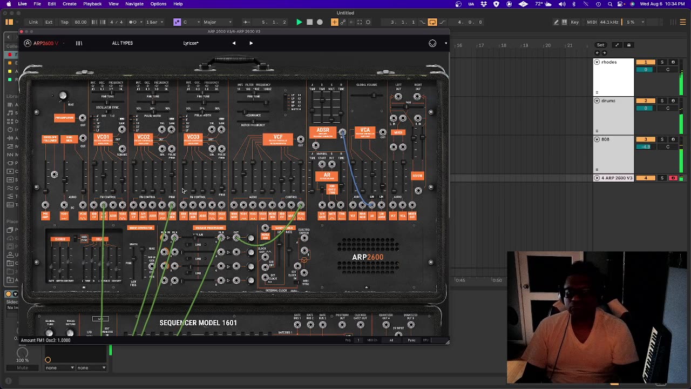Open the Playback menu
The width and height of the screenshot is (691, 389).
pyautogui.click(x=92, y=4)
